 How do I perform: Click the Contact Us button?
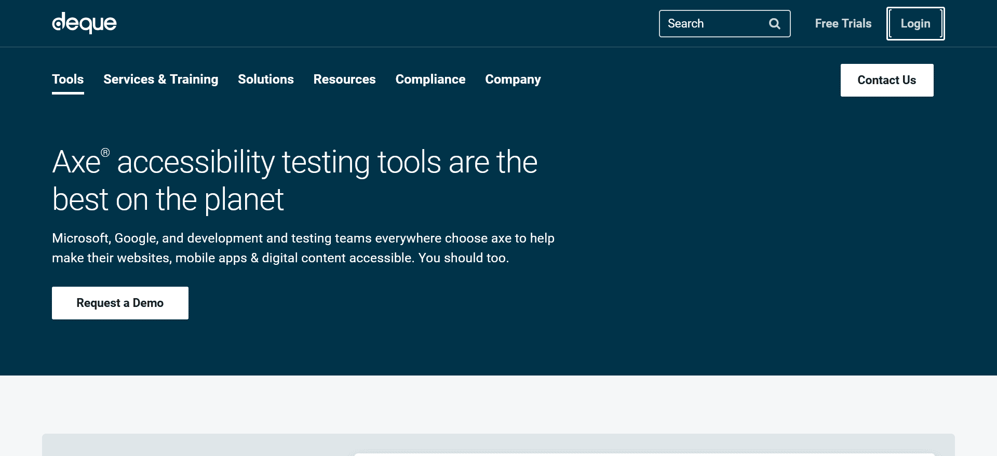point(886,80)
